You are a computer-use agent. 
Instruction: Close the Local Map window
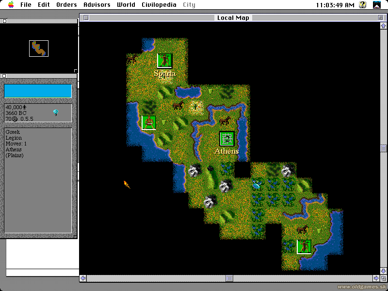(x=86, y=17)
